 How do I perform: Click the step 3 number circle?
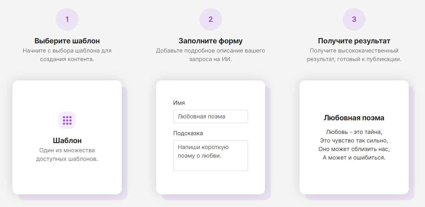354,19
